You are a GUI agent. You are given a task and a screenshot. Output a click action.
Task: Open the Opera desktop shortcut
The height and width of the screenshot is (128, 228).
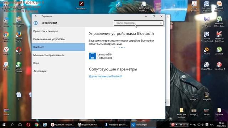coord(19,51)
